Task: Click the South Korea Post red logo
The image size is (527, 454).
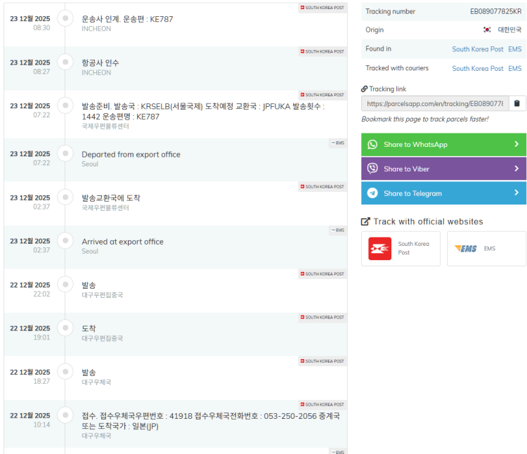Action: pyautogui.click(x=380, y=249)
